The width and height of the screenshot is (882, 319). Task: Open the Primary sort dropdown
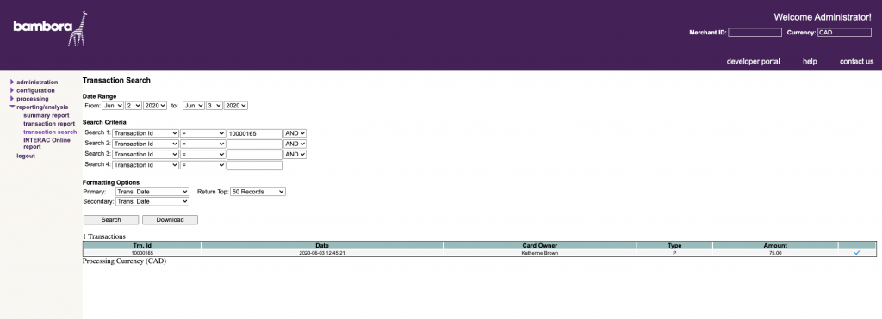click(152, 192)
